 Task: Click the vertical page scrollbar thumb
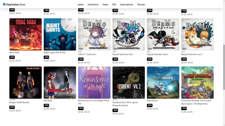(x=224, y=67)
